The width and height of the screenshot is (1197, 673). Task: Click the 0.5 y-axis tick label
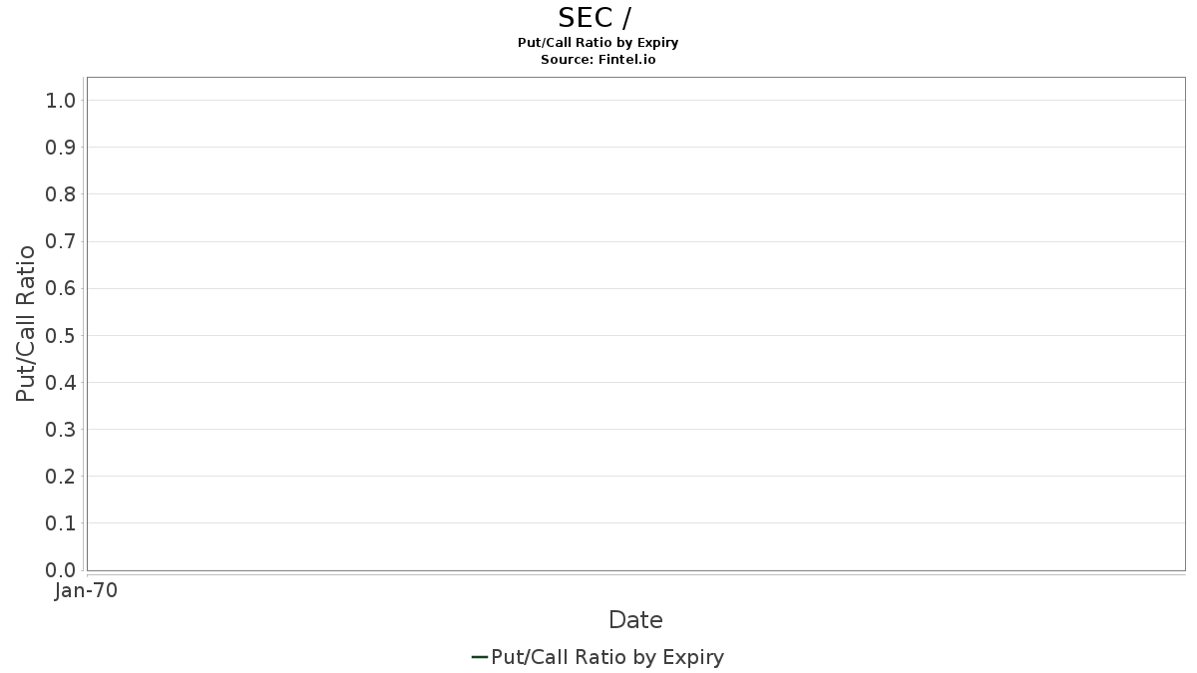[61, 335]
